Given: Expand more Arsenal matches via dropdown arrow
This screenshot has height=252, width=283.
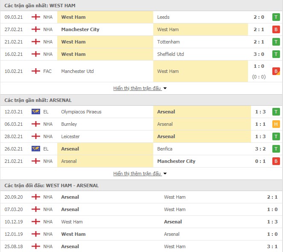Looking at the screenshot, I should point(165,174).
